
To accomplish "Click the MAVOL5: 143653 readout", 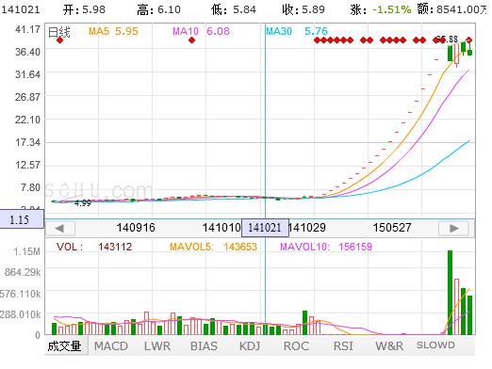I will (213, 247).
